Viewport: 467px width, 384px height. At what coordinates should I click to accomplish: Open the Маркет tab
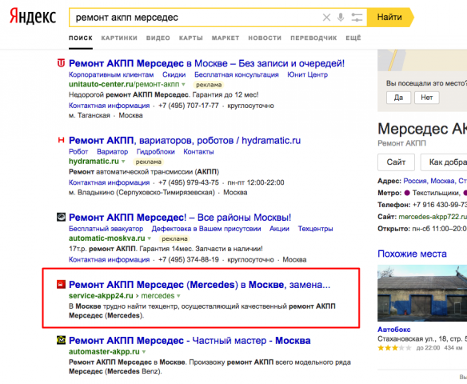(226, 38)
